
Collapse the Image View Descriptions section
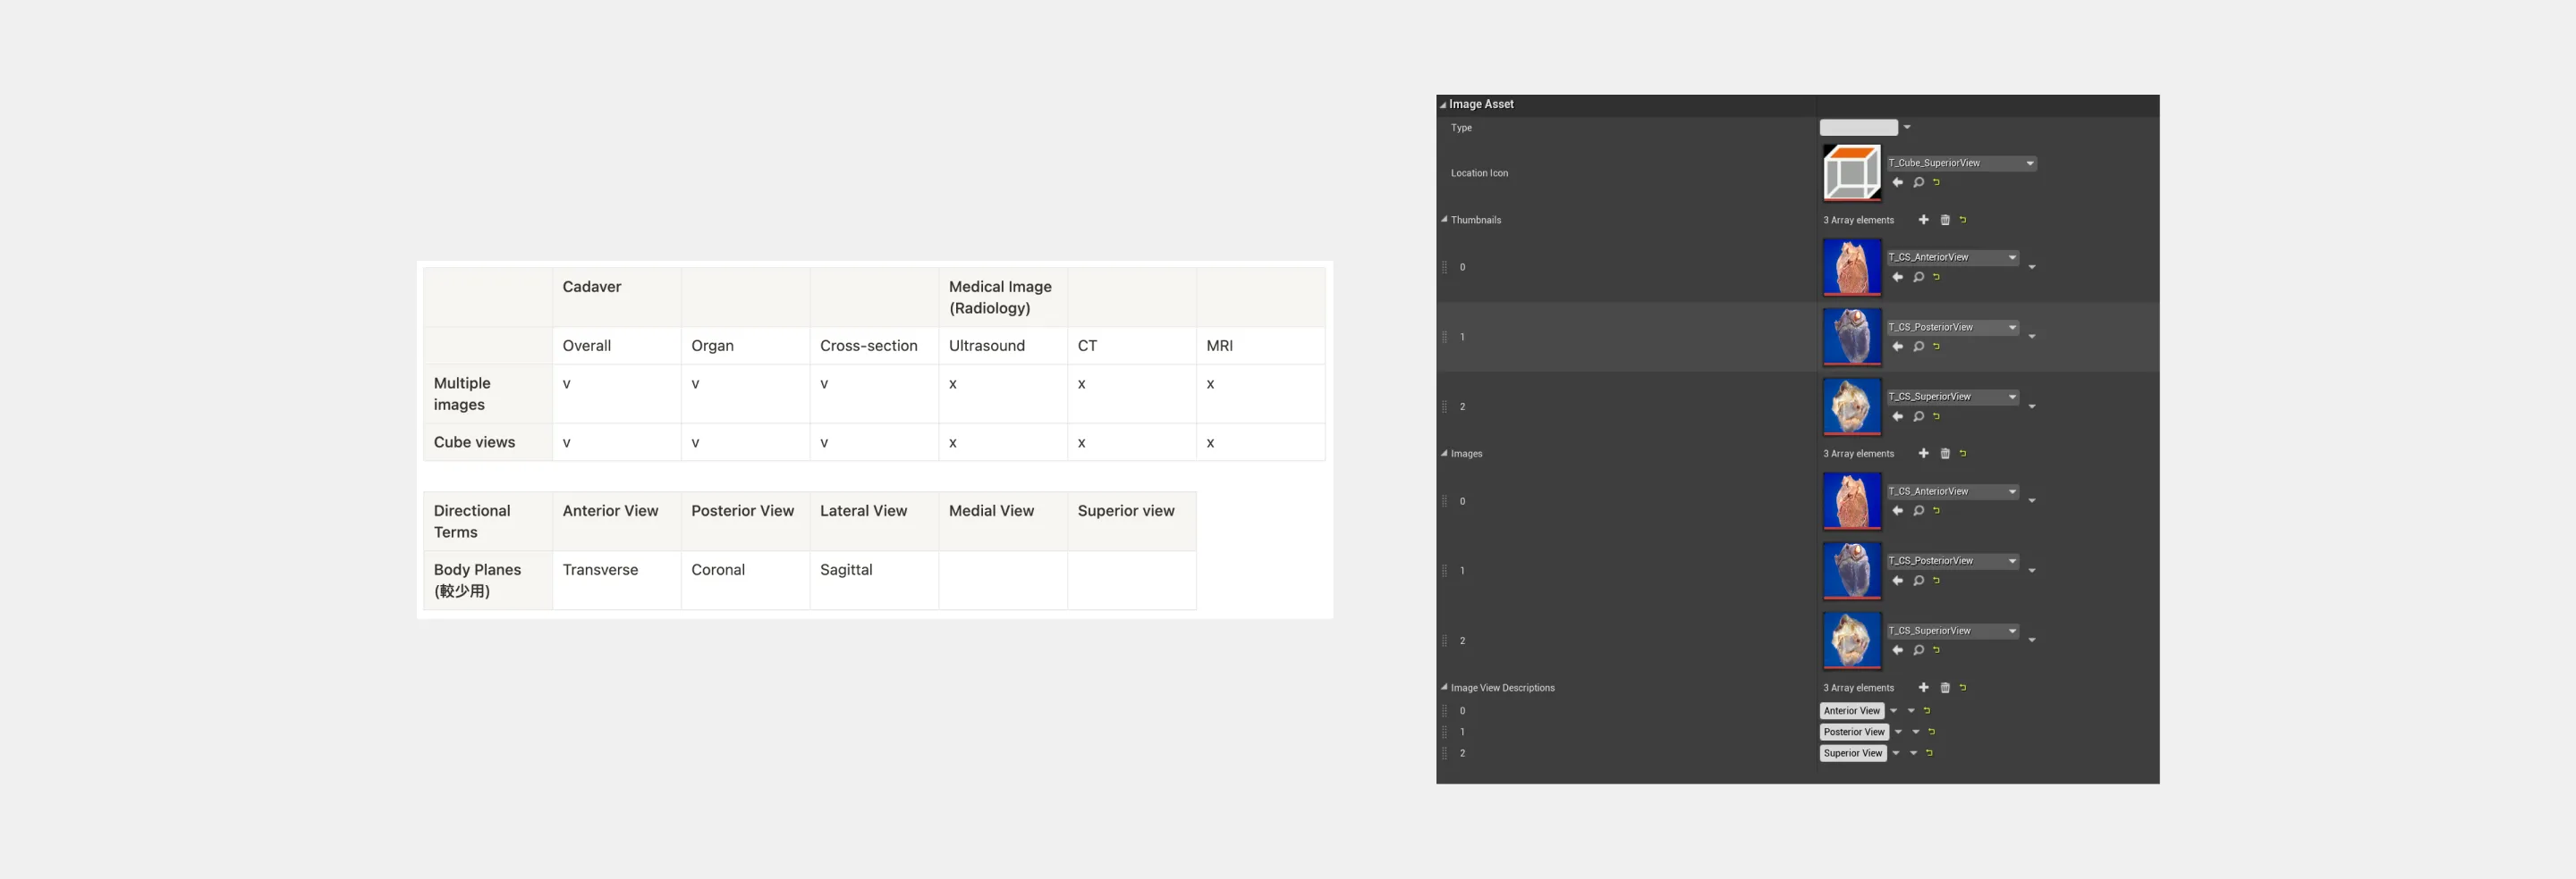point(1444,687)
